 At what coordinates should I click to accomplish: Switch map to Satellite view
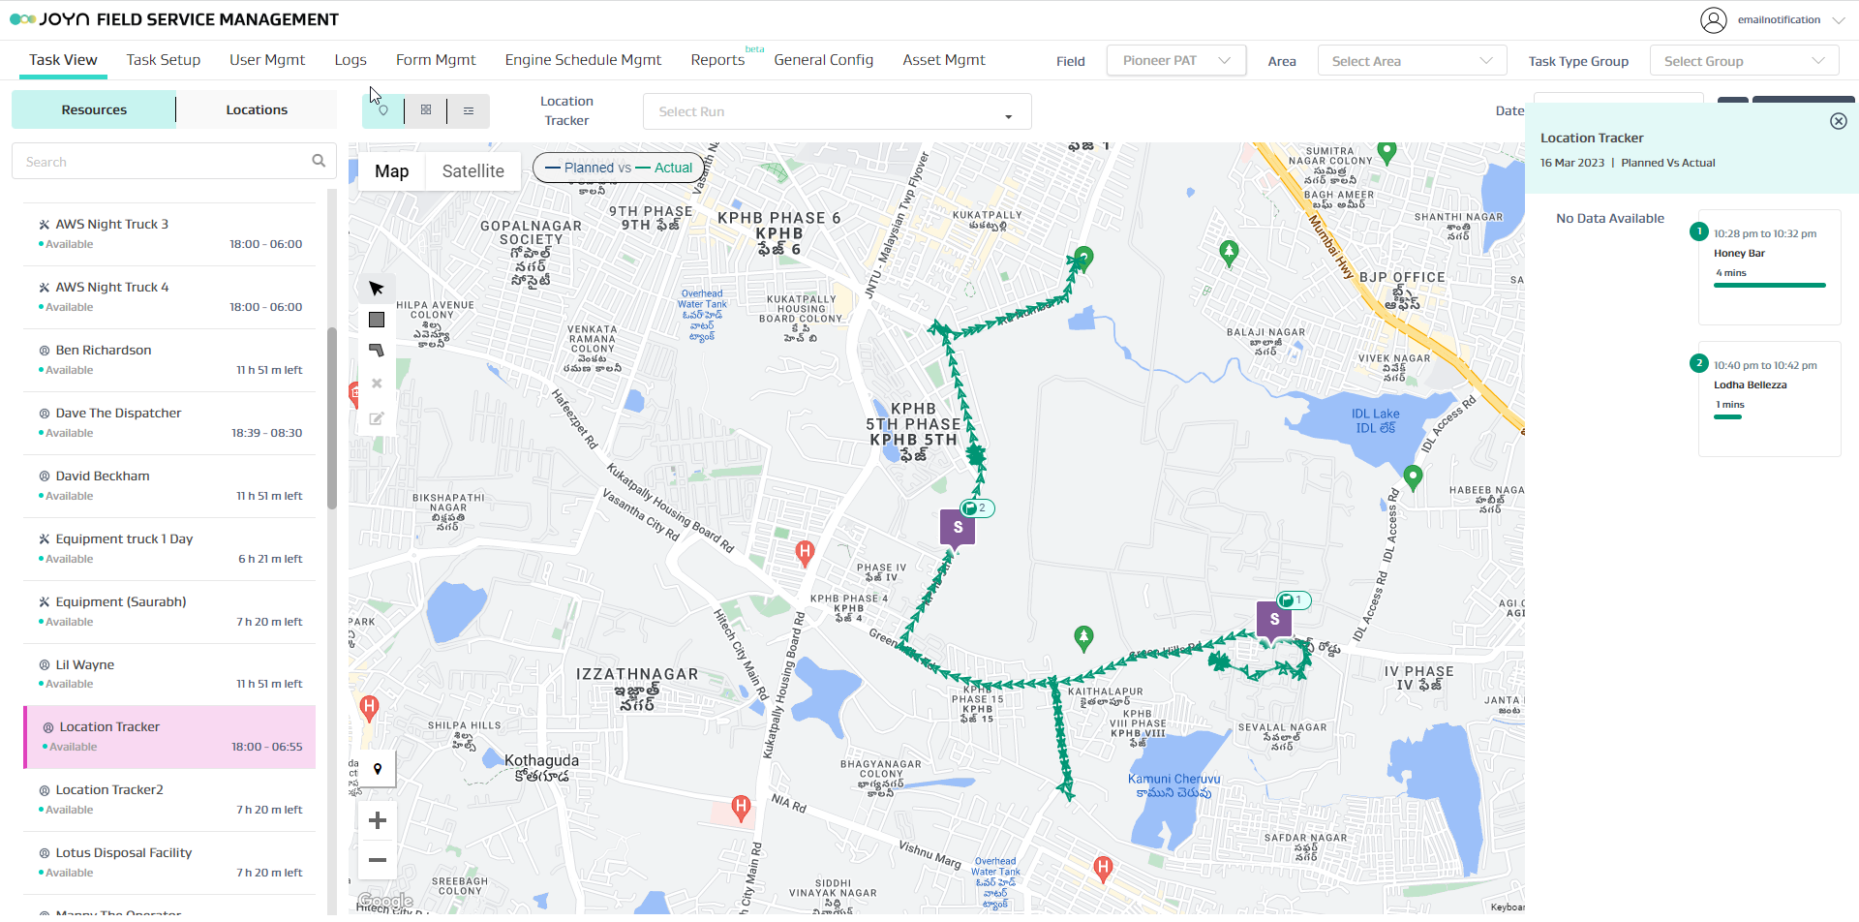click(472, 171)
